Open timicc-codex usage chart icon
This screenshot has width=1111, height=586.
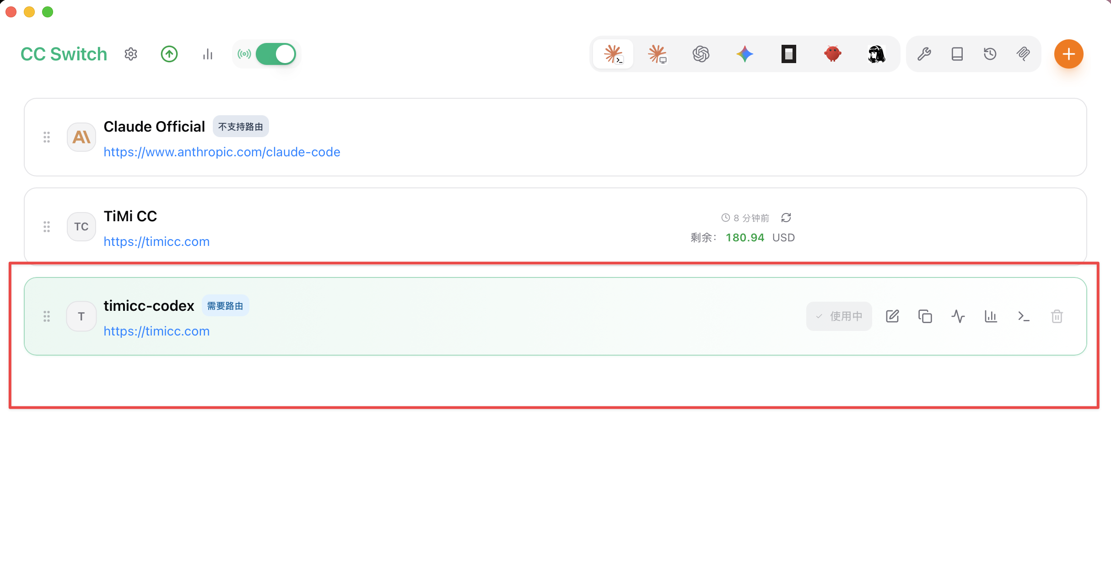point(991,316)
